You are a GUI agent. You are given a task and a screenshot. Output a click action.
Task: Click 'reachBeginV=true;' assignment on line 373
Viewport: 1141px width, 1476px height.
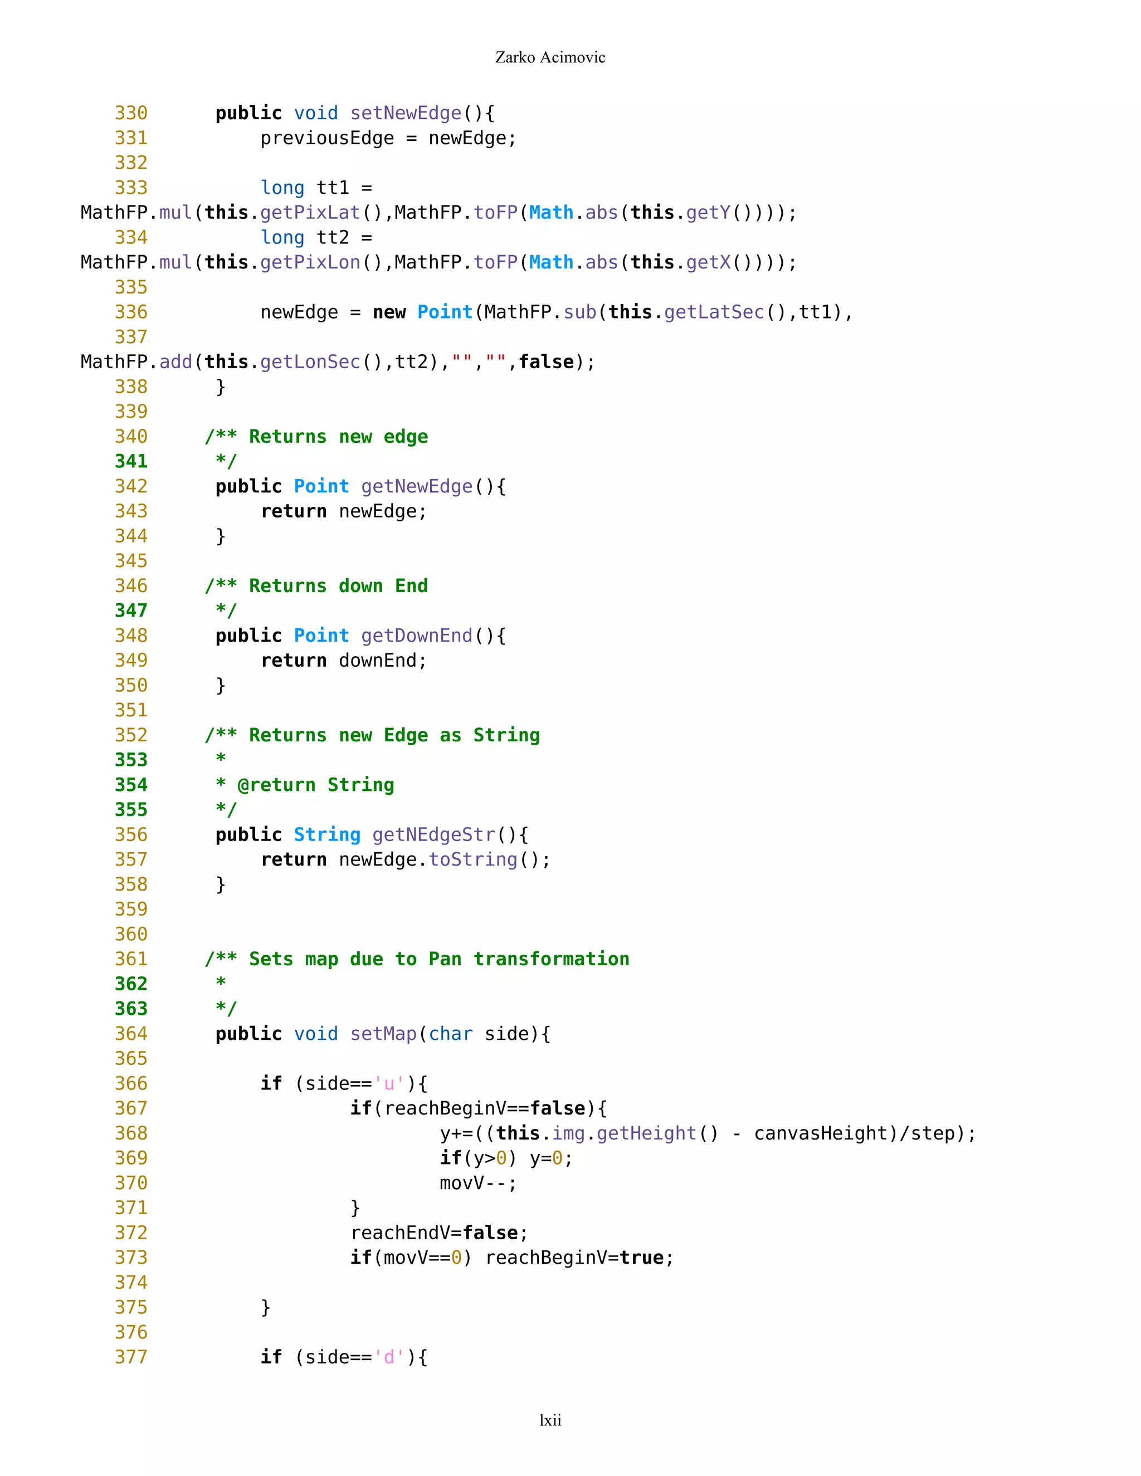579,1258
